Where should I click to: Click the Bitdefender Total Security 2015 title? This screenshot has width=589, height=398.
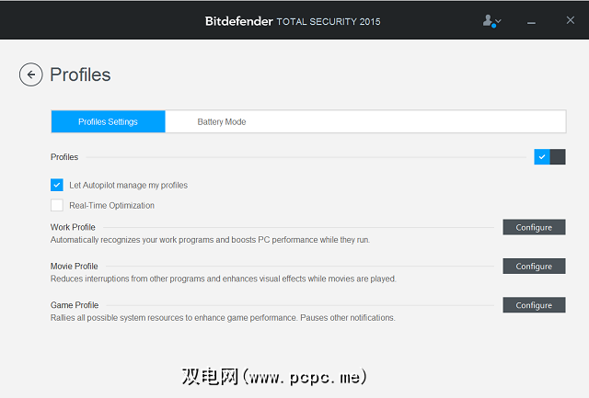coord(293,21)
